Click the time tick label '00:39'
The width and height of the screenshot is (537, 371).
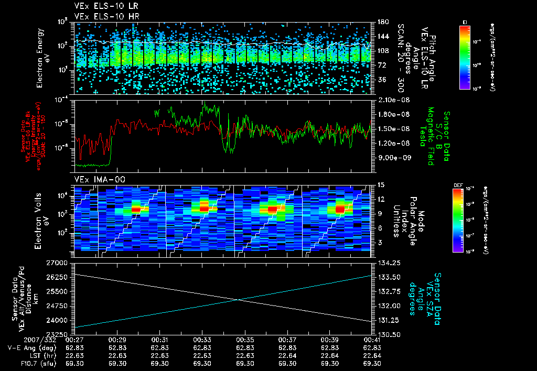point(329,340)
